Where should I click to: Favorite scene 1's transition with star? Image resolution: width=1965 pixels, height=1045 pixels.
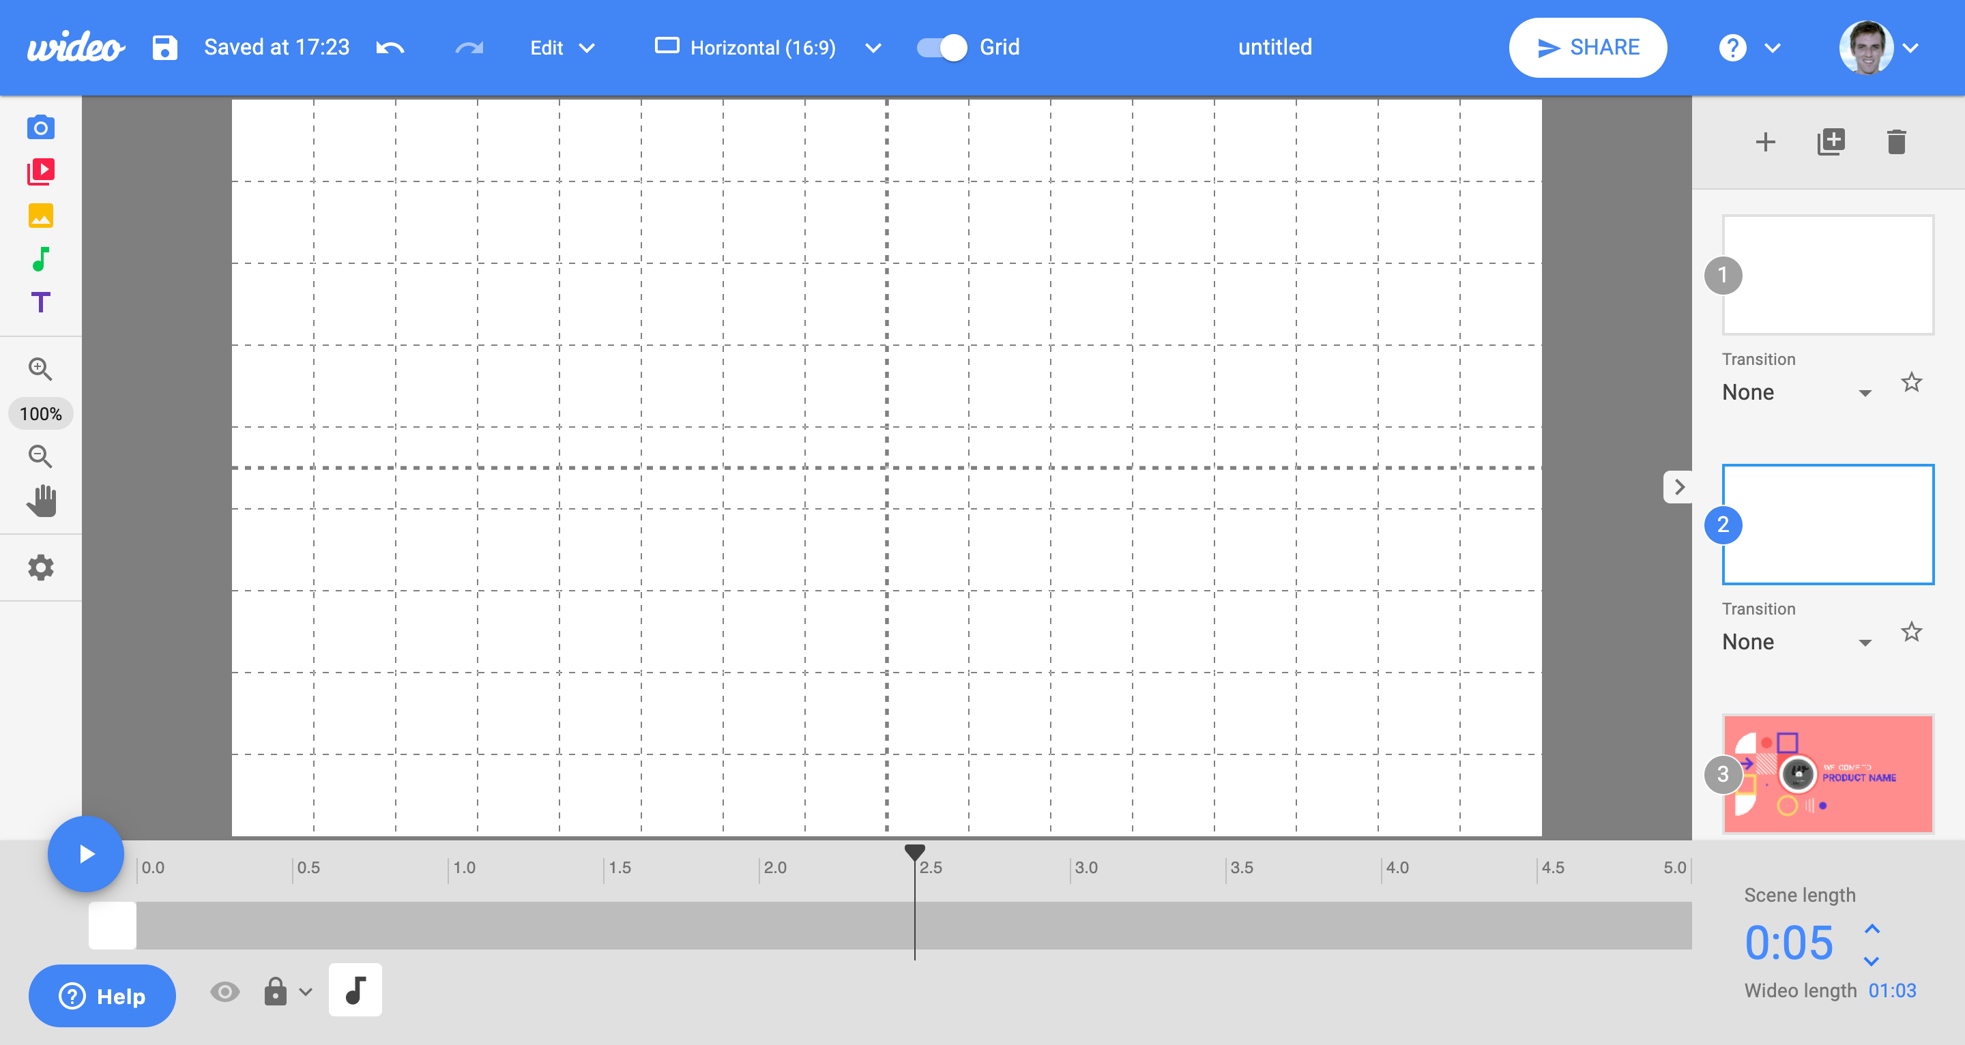click(1911, 382)
